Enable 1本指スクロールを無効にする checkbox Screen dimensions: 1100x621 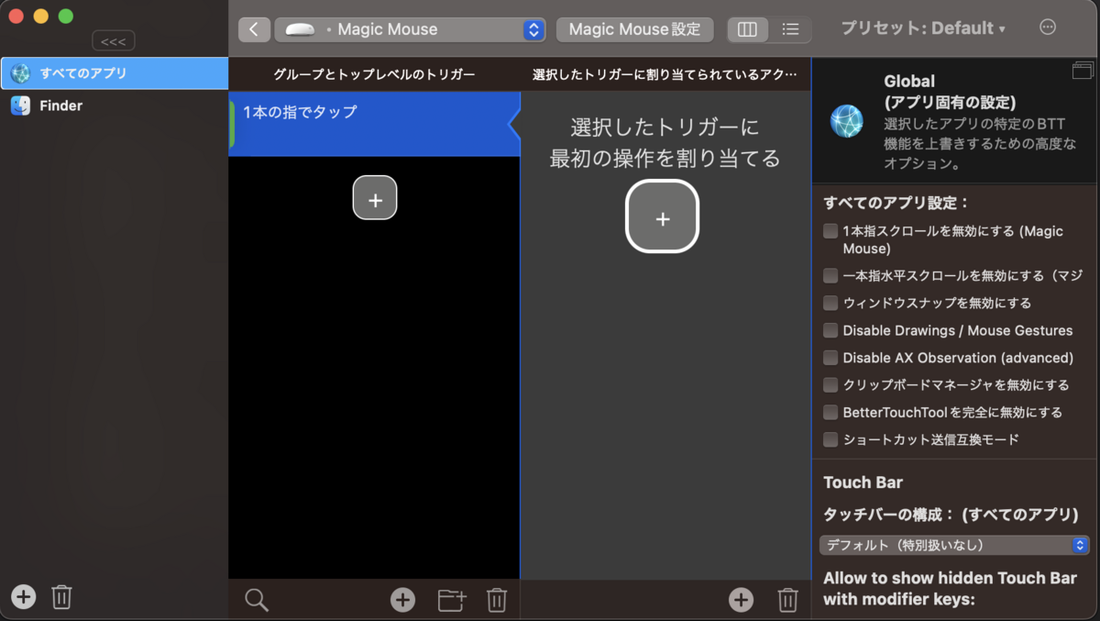tap(830, 231)
